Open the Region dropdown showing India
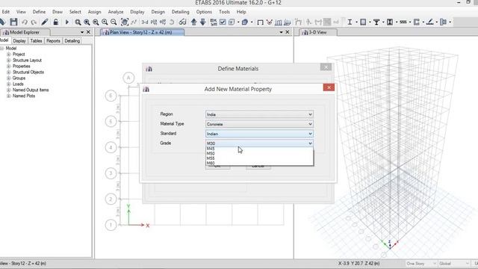Image resolution: width=478 pixels, height=269 pixels. coord(259,114)
